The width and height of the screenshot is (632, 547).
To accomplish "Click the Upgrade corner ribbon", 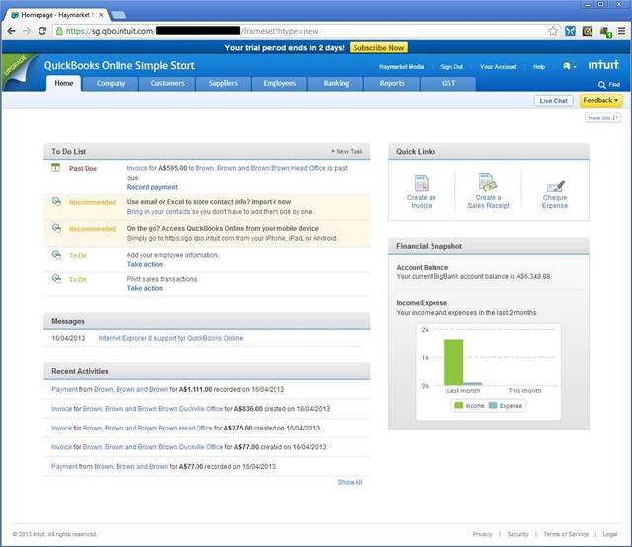I will (x=16, y=68).
